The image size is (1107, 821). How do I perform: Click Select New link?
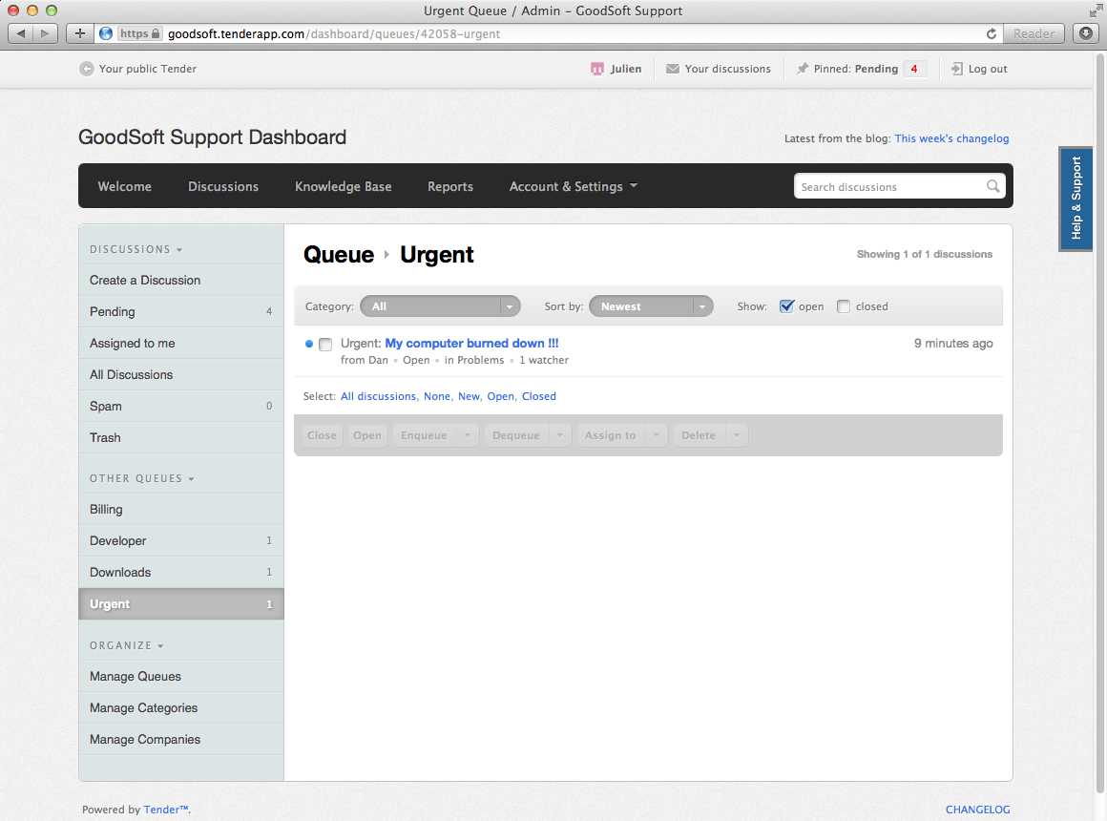[469, 396]
